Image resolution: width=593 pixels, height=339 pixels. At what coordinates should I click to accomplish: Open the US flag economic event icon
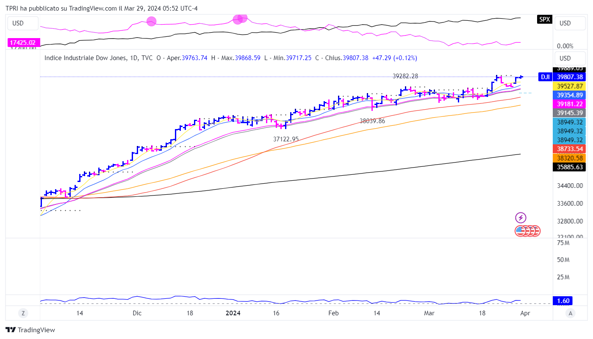click(521, 231)
